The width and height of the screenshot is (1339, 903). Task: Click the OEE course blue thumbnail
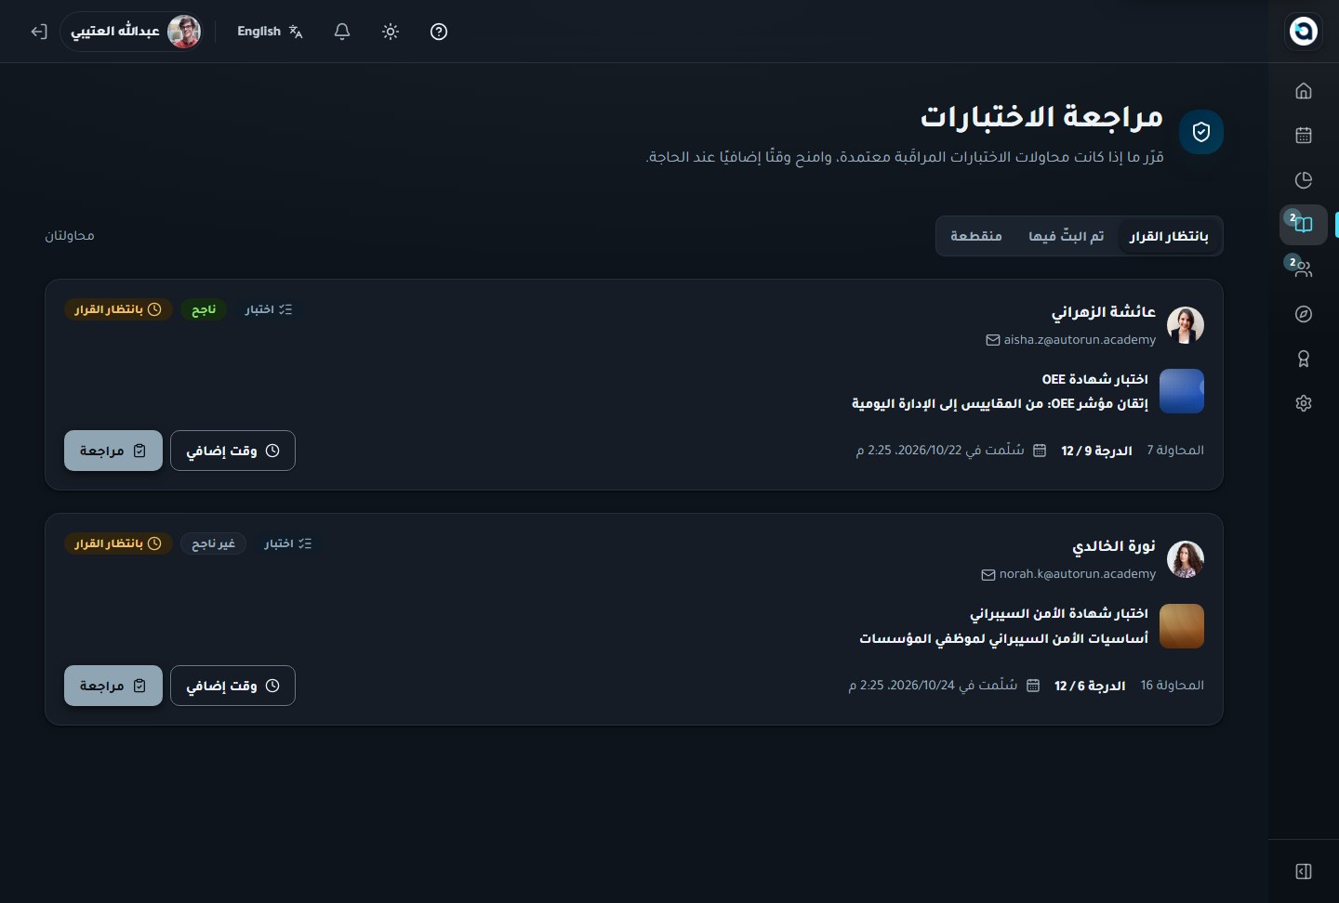pyautogui.click(x=1182, y=391)
